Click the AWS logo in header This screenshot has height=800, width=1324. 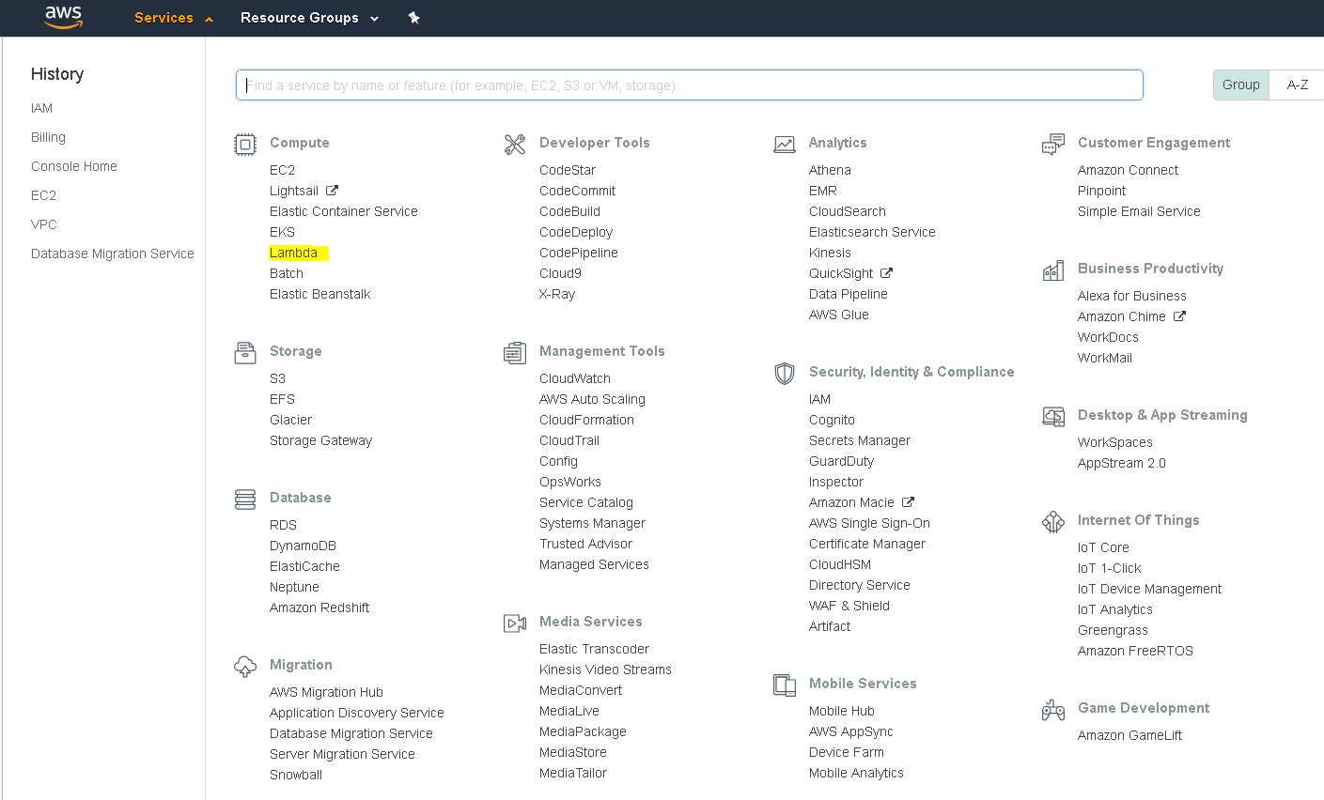pos(63,17)
